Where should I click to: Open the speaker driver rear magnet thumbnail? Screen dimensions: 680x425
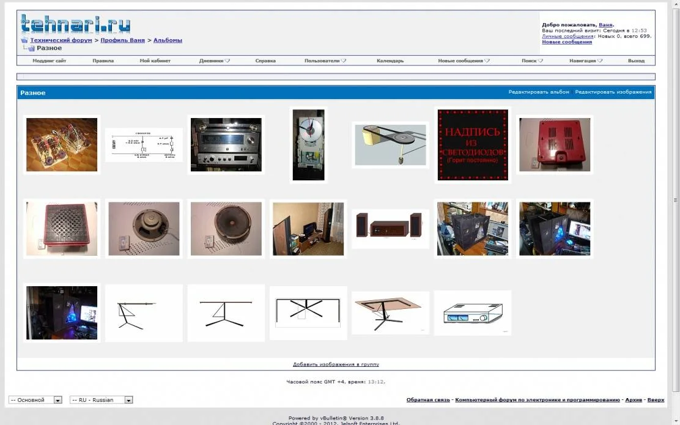[144, 229]
